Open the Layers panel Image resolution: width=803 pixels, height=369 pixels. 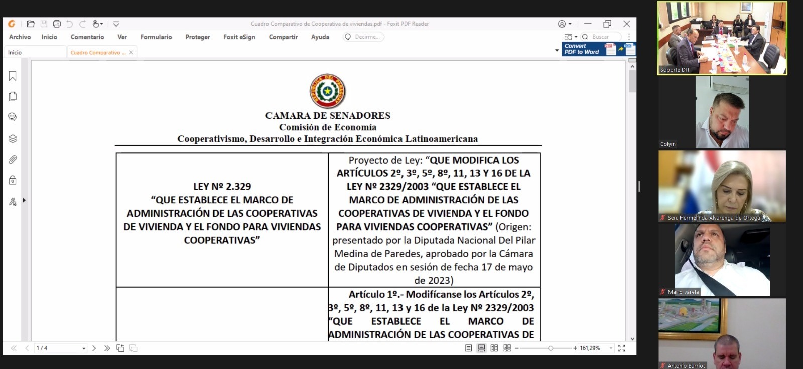click(13, 138)
